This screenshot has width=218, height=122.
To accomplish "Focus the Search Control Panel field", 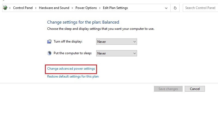I will pyautogui.click(x=200, y=8).
